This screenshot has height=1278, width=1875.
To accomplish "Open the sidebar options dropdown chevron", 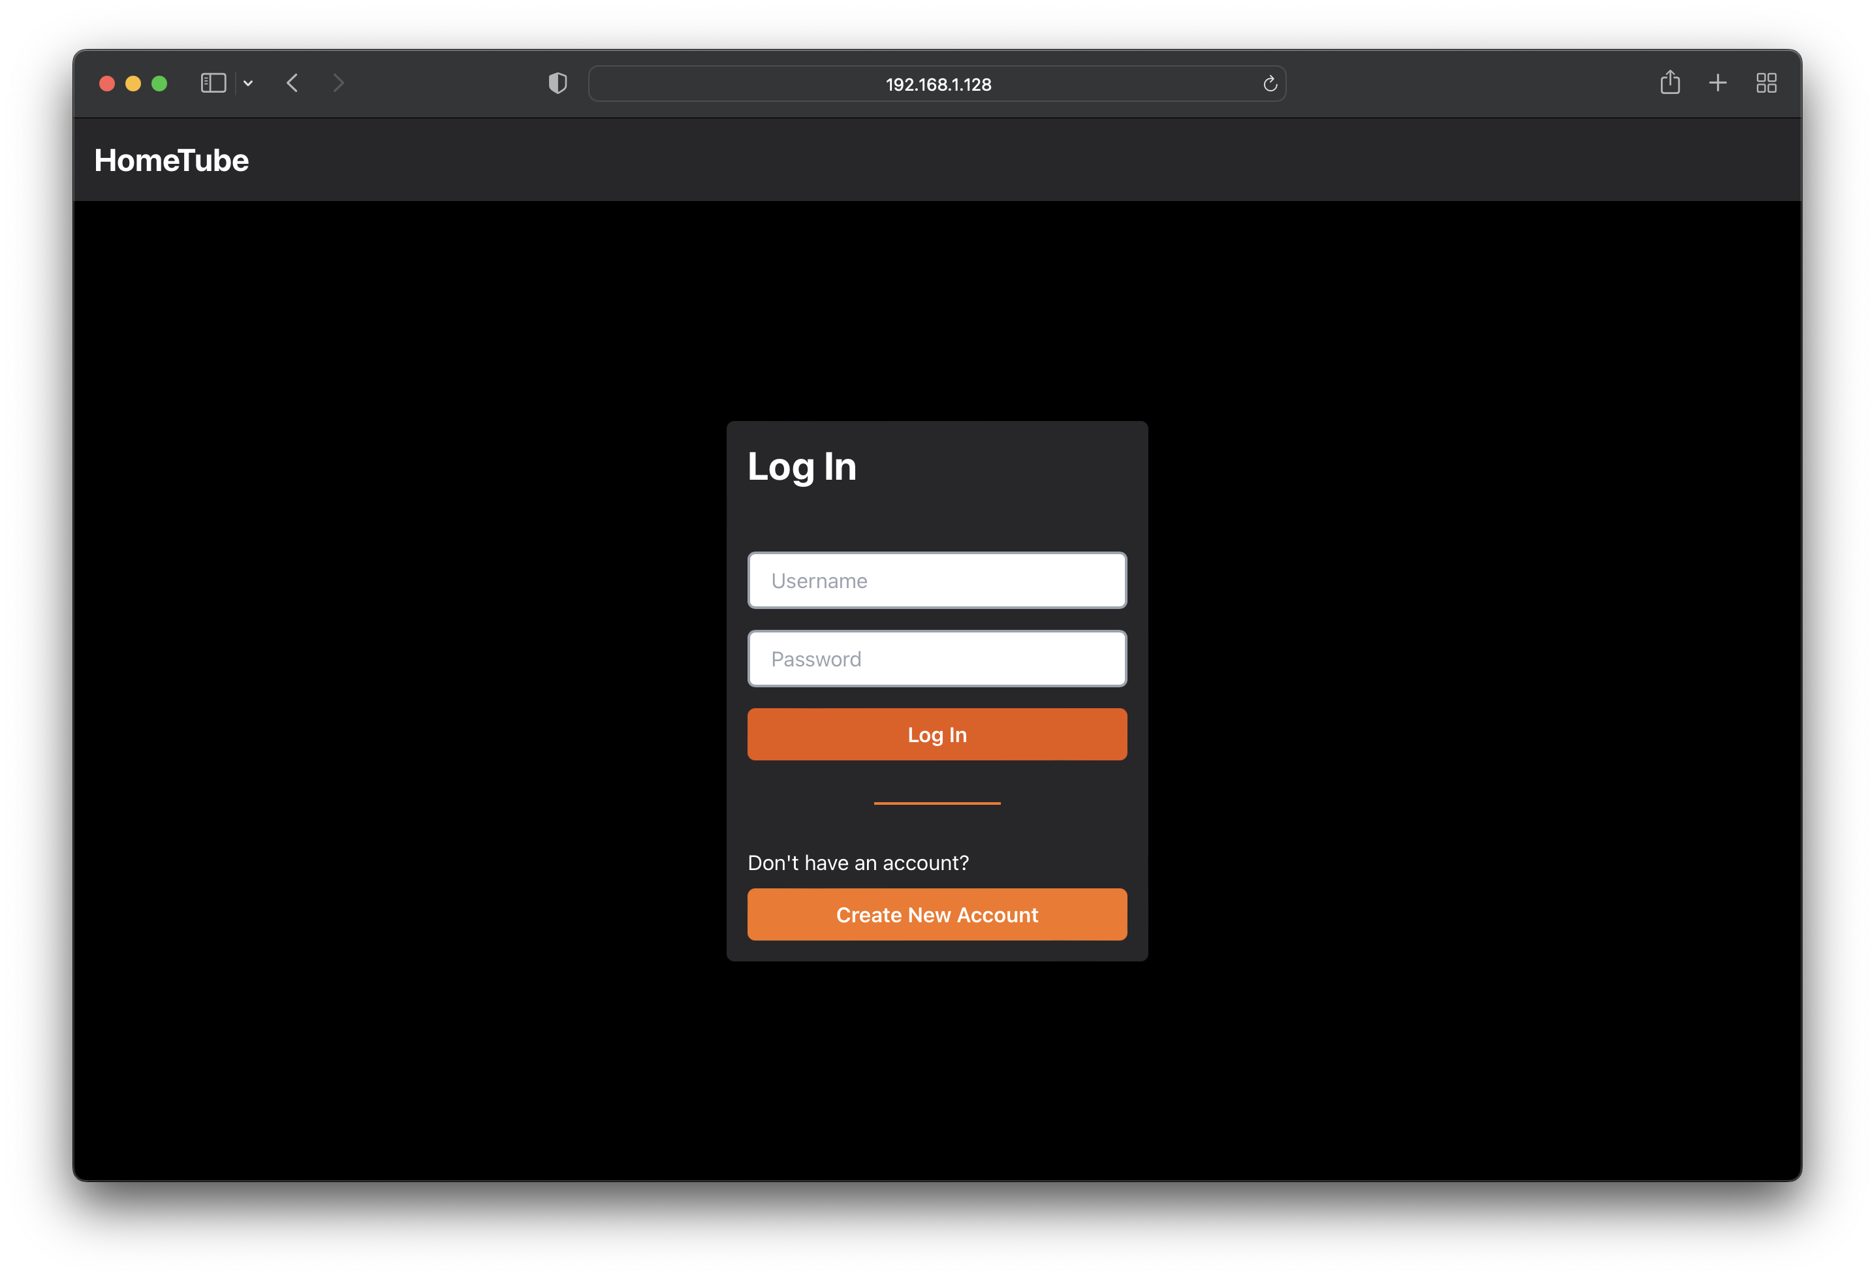I will pyautogui.click(x=249, y=83).
